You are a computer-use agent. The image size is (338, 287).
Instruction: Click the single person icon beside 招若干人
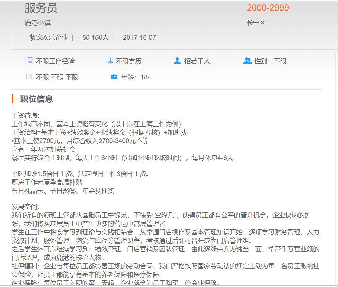177,61
